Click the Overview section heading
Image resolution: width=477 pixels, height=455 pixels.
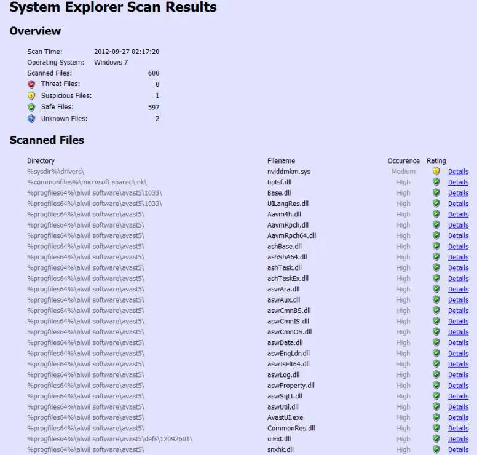(x=35, y=31)
